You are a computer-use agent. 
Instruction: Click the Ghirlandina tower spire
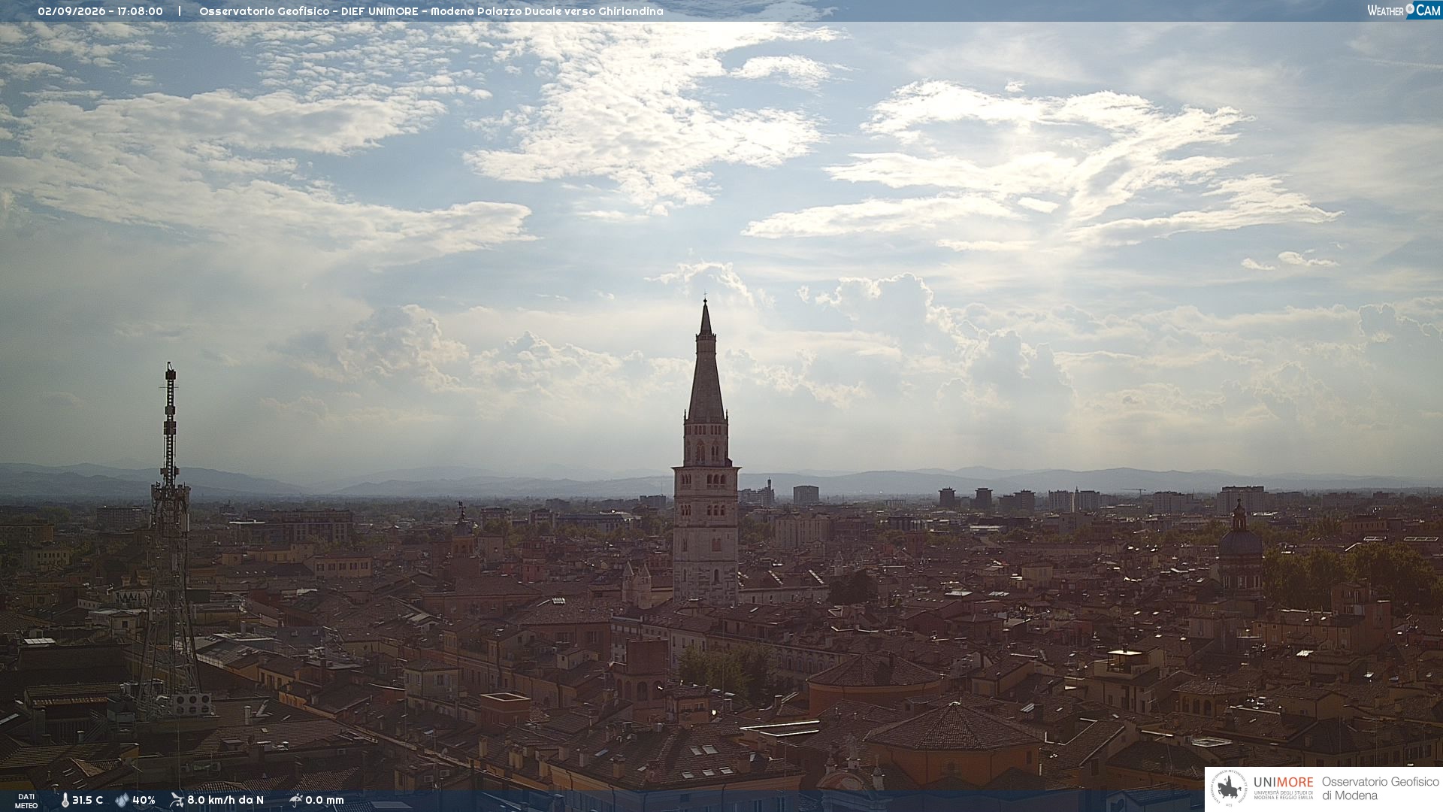pos(706,361)
